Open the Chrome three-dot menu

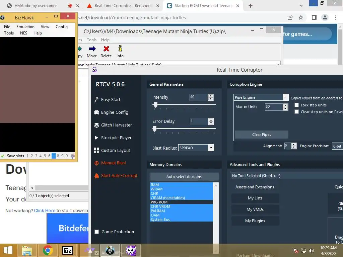[x=336, y=17]
